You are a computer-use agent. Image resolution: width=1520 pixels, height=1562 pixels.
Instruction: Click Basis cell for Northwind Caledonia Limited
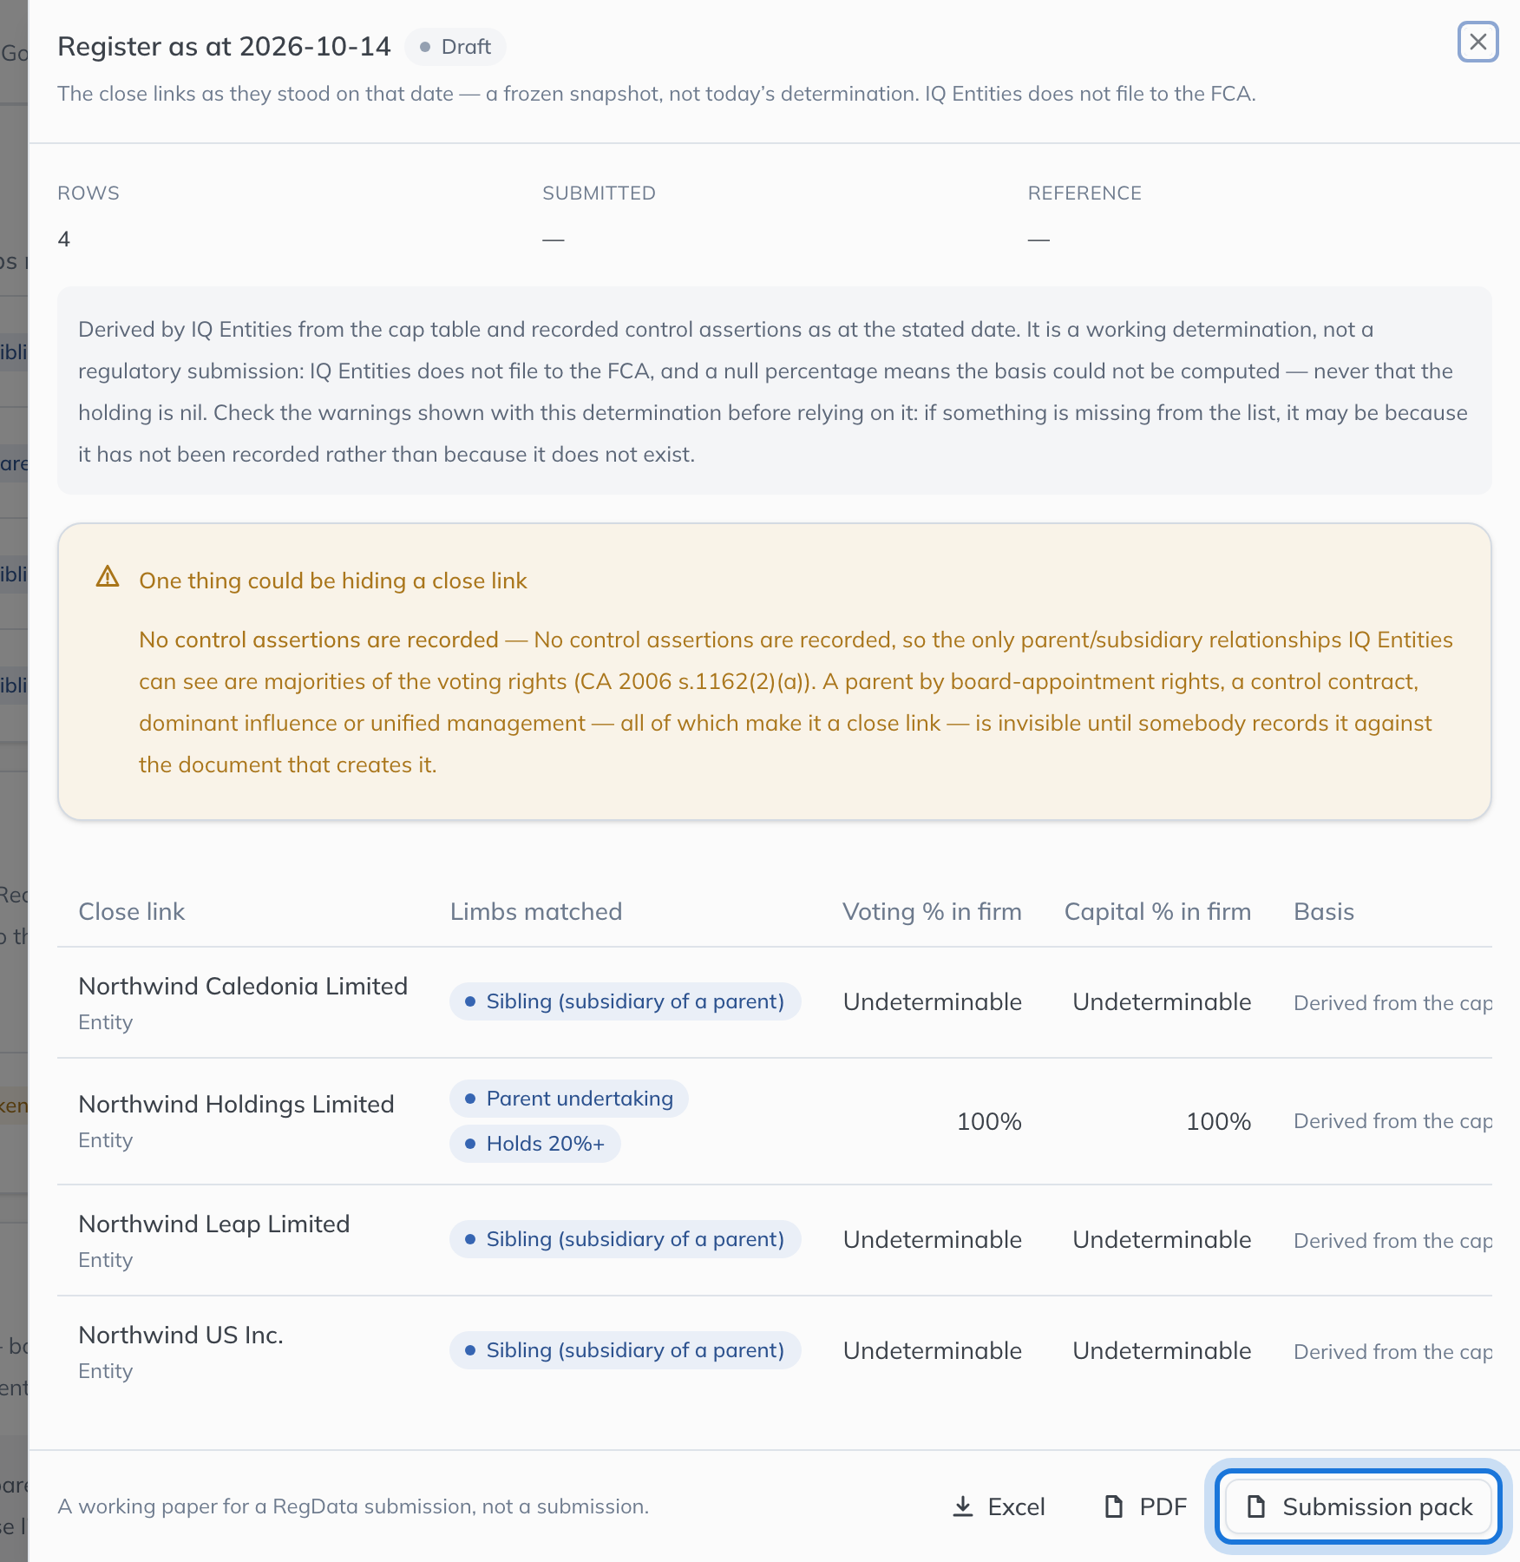[1392, 1003]
